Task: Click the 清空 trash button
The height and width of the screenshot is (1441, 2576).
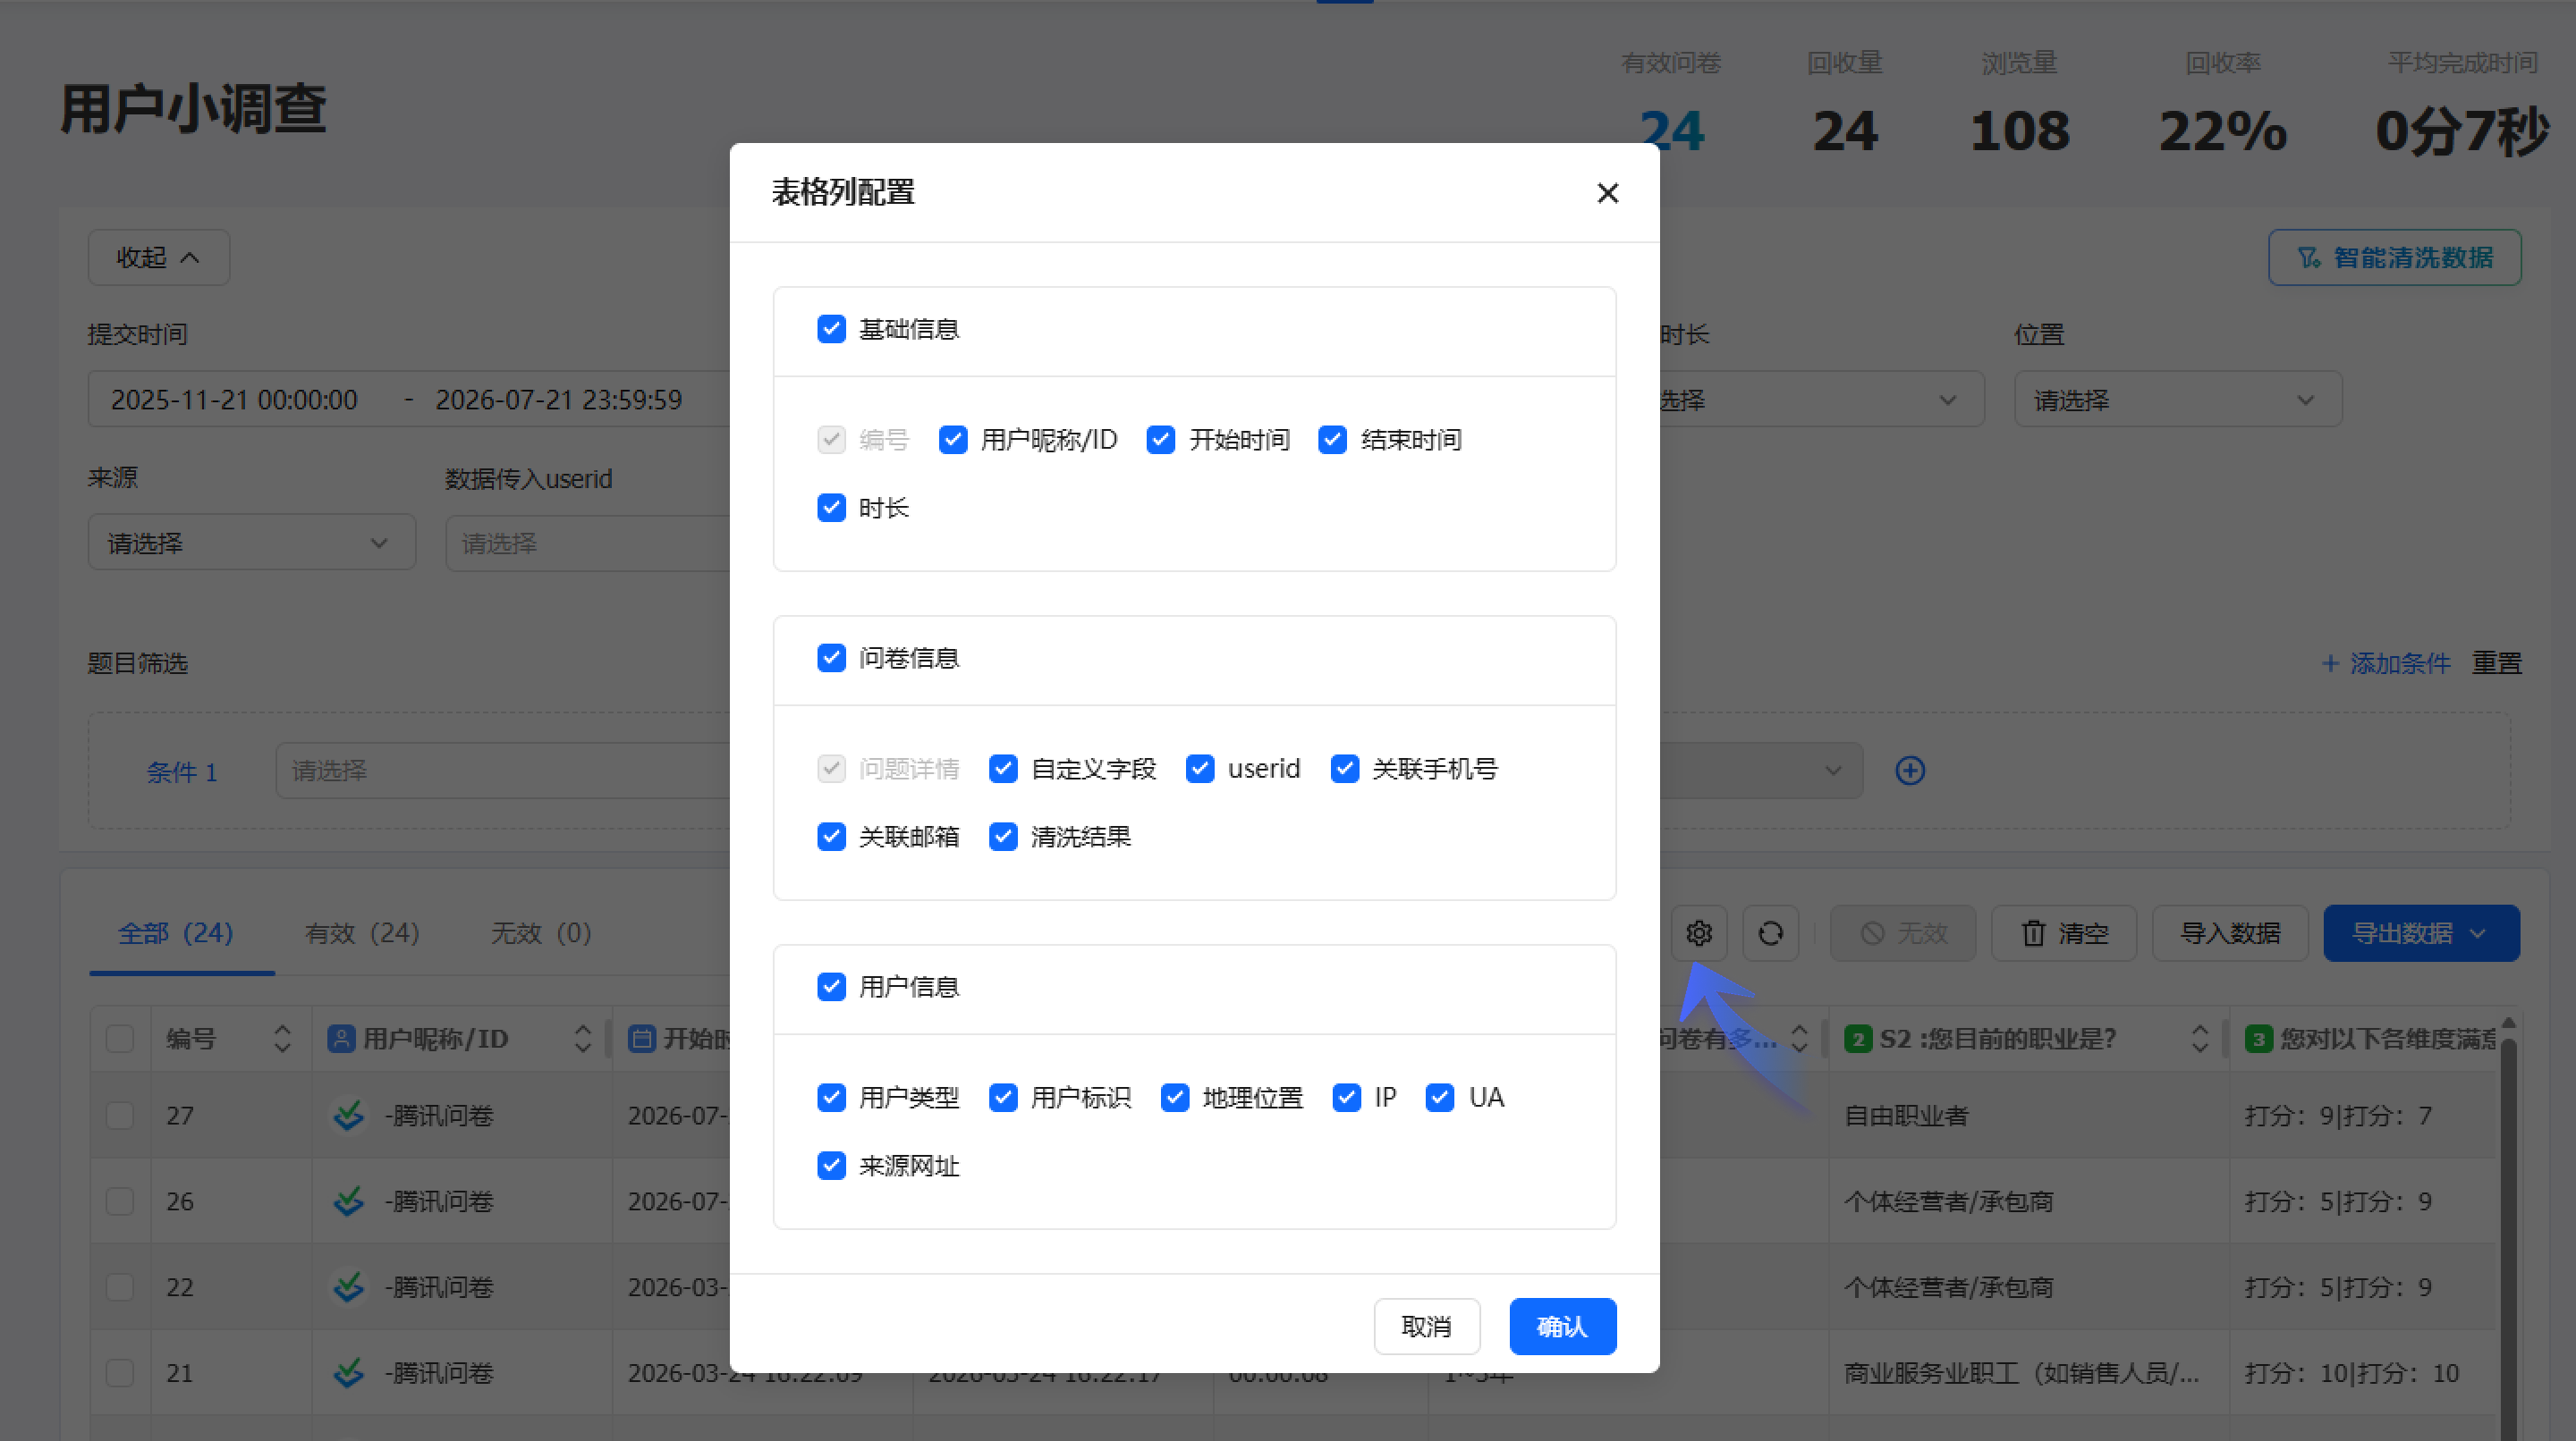Action: pyautogui.click(x=2064, y=932)
